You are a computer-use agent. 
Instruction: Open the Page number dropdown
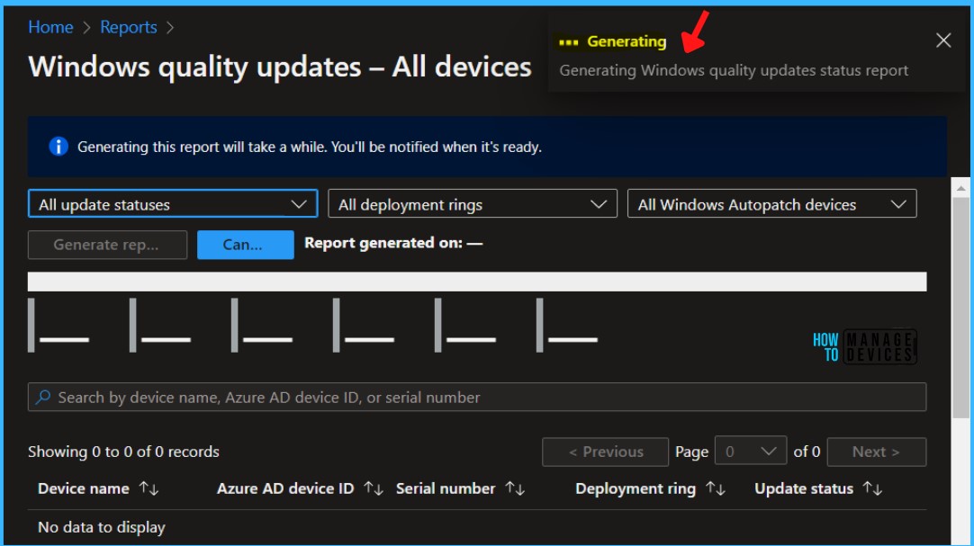[x=751, y=452]
